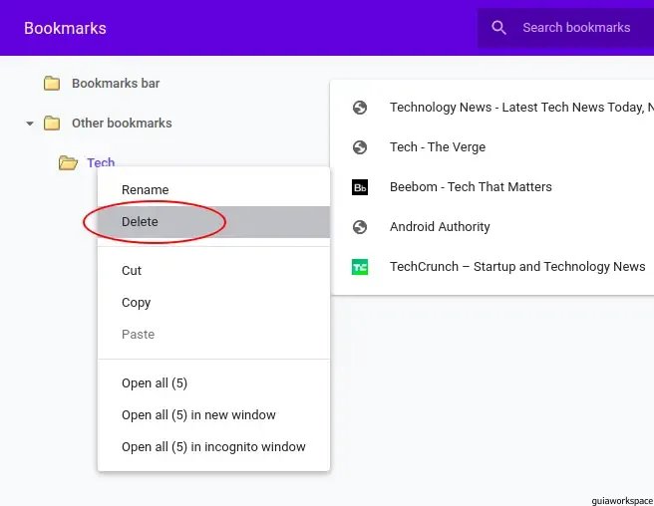Click the globe icon beside Tech - The Verge
This screenshot has width=654, height=506.
pyautogui.click(x=360, y=147)
